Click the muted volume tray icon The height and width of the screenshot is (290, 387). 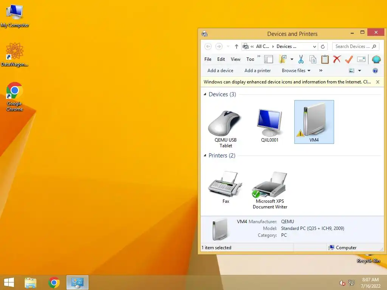tap(342, 283)
